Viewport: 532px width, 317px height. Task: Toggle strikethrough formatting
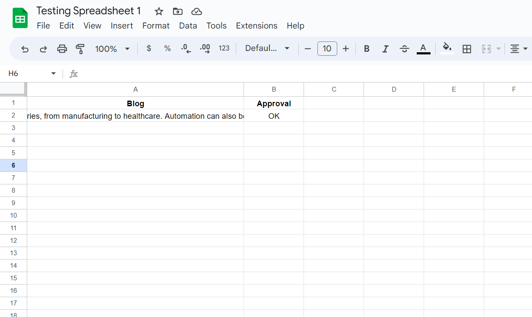point(405,49)
